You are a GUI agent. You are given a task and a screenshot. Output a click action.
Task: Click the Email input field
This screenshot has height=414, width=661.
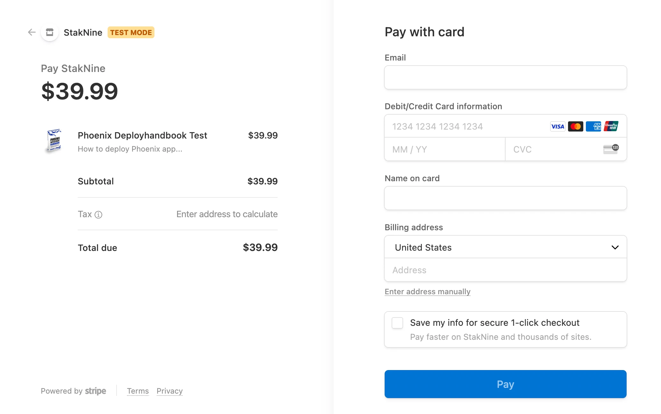[505, 77]
